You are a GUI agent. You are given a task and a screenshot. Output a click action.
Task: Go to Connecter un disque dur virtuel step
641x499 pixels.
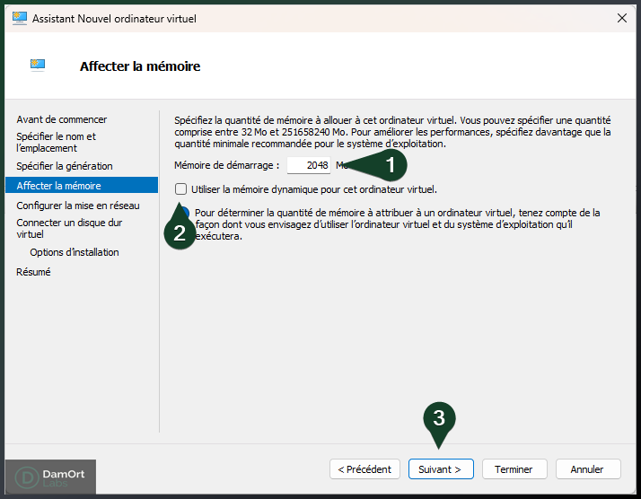click(x=69, y=229)
